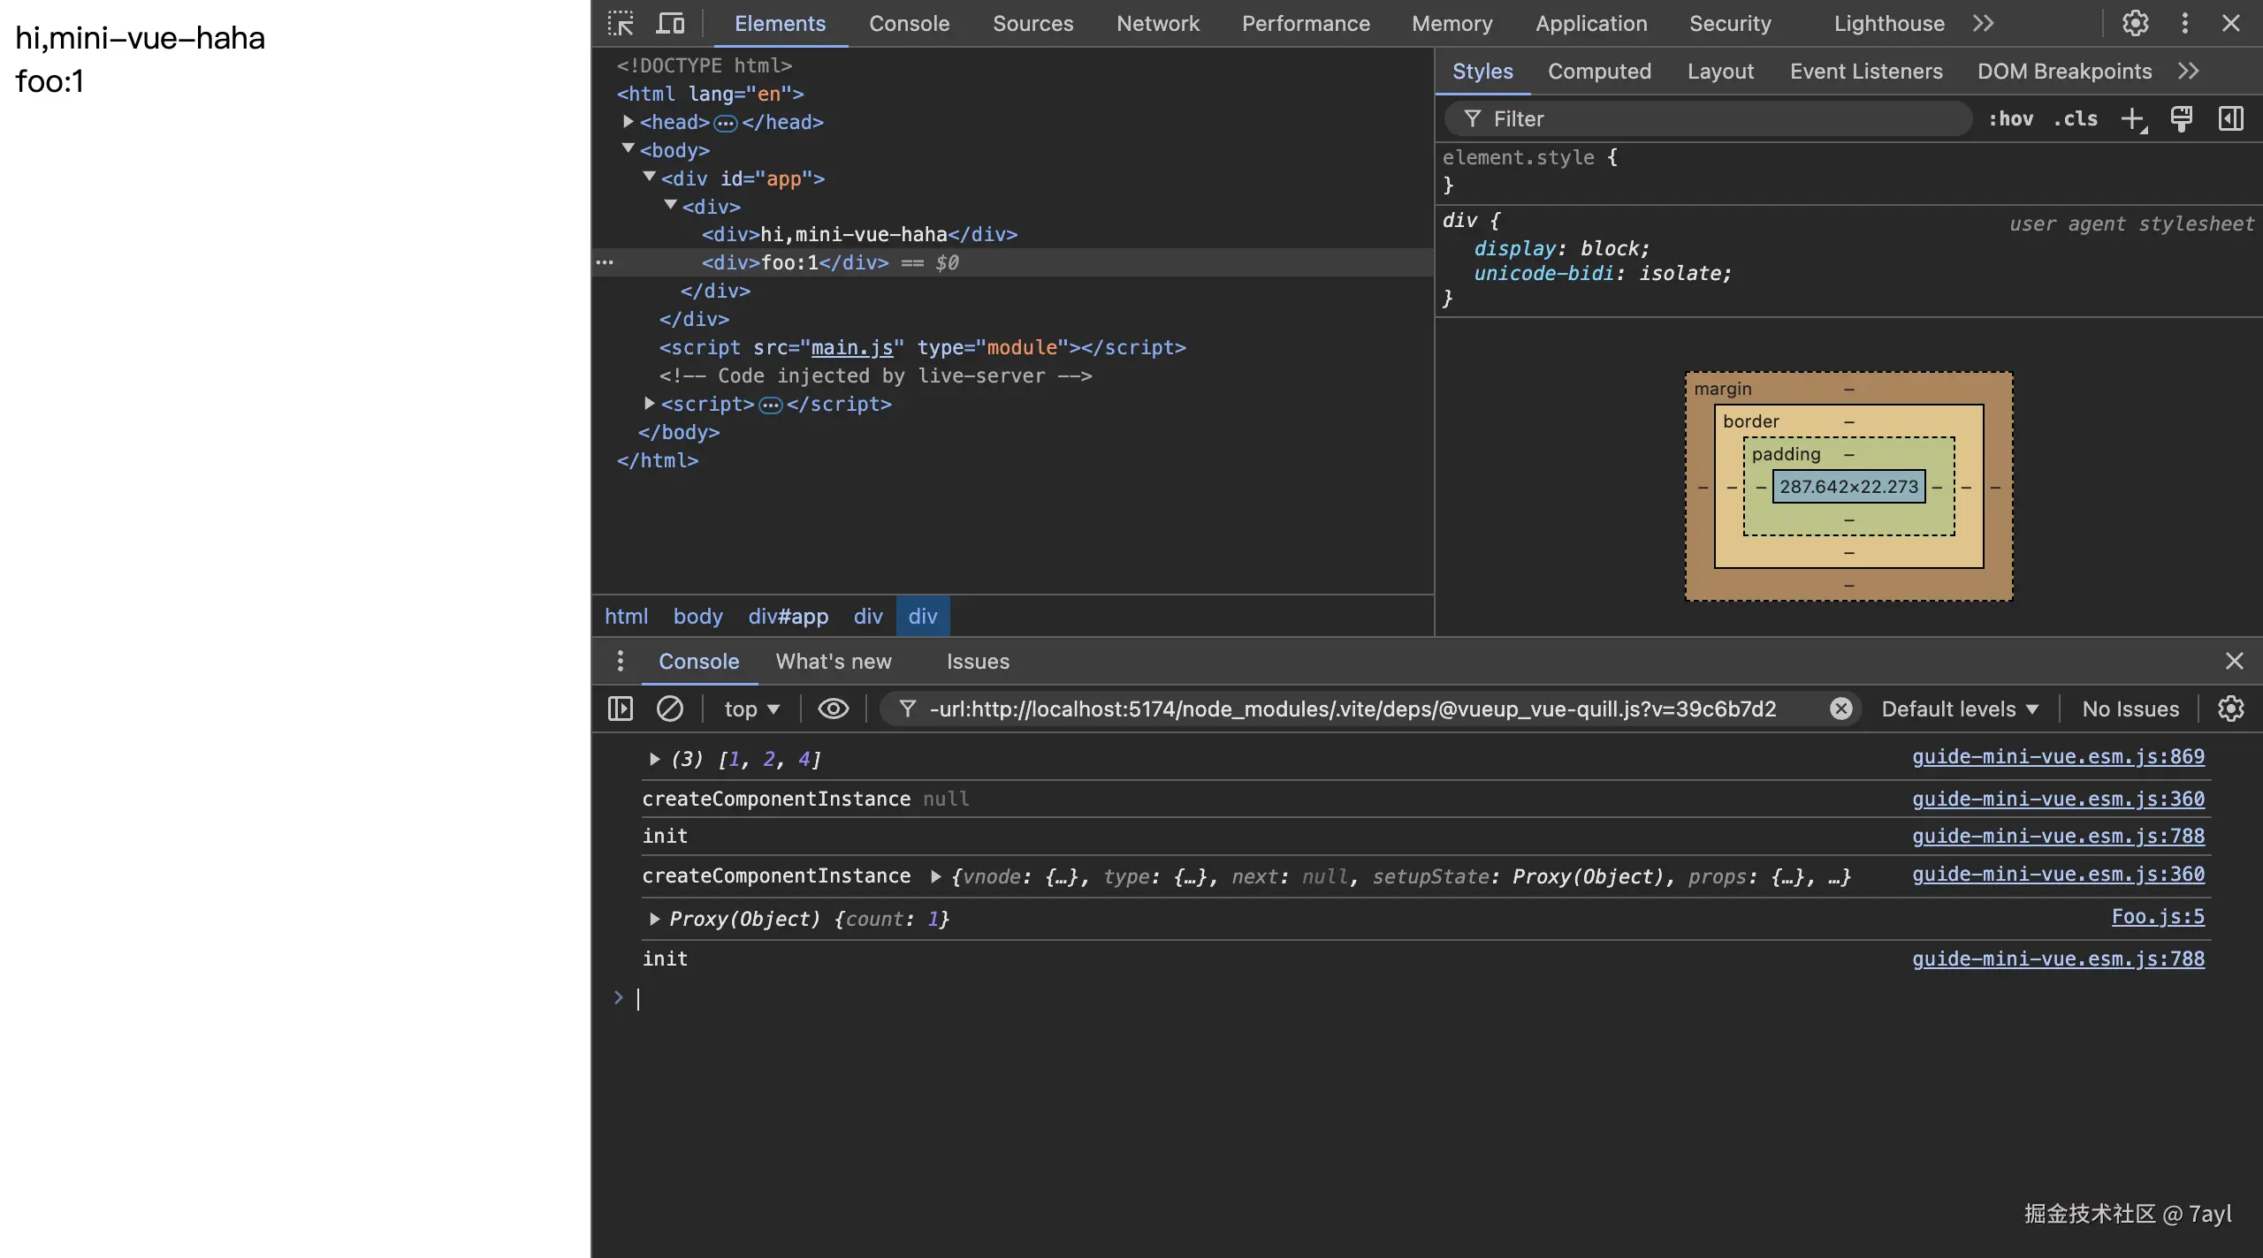Click the new style rule plus icon
2263x1258 pixels.
(x=2133, y=119)
